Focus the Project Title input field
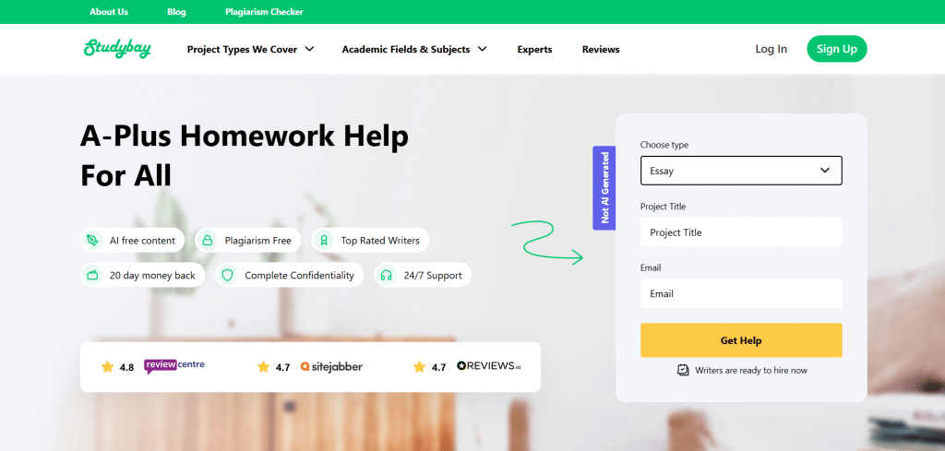 tap(741, 231)
